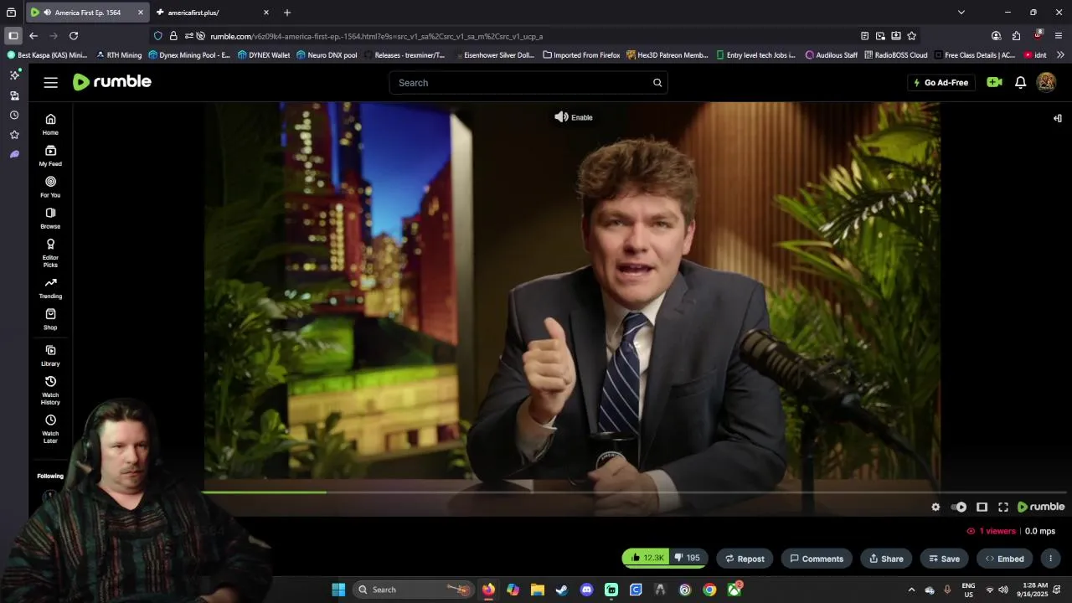This screenshot has width=1072, height=603.
Task: Open Neuro DNX pool bookmark
Action: 327,55
